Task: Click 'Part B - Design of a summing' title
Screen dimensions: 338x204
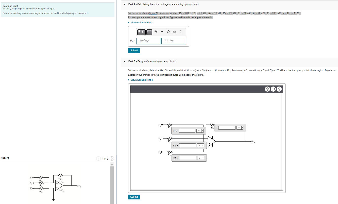Action: [x=151, y=61]
